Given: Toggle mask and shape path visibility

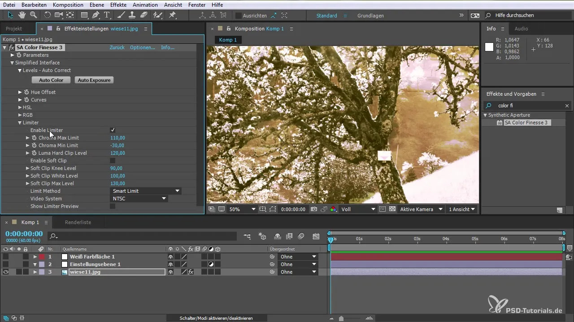Looking at the screenshot, I should click(x=274, y=209).
